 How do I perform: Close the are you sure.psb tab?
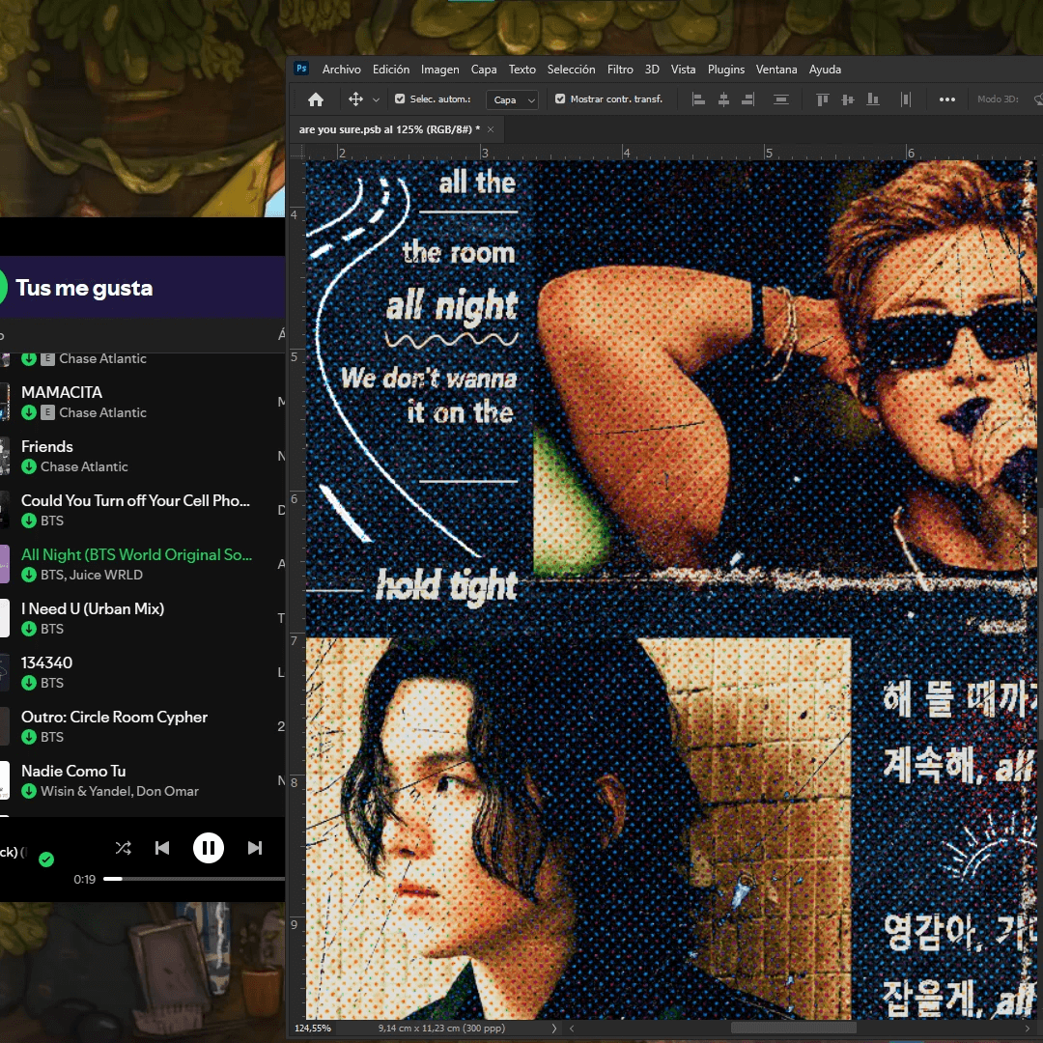pos(491,129)
